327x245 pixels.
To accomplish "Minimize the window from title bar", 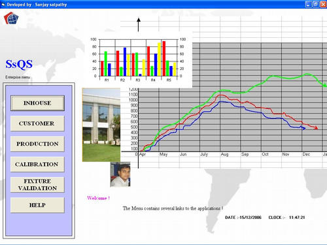I will click(308, 5).
